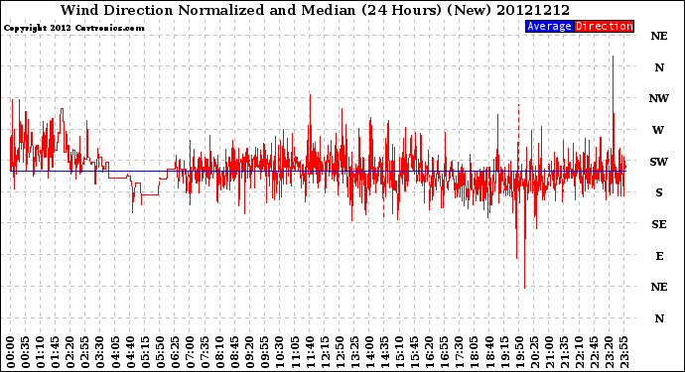Click the 04:40 time axis label
Image resolution: width=685 pixels, height=372 pixels.
click(130, 352)
